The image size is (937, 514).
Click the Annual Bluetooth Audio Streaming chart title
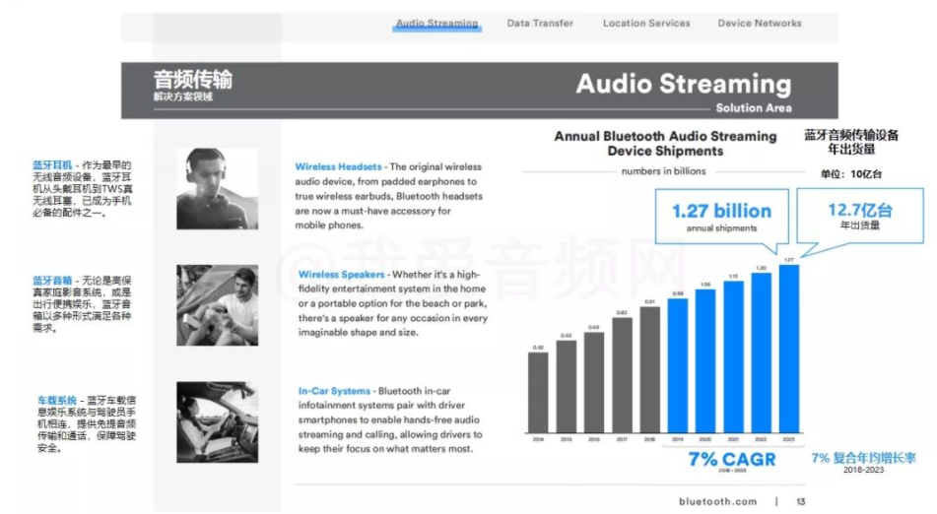[x=664, y=144]
